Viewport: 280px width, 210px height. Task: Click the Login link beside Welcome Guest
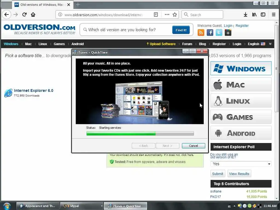pyautogui.click(x=228, y=26)
